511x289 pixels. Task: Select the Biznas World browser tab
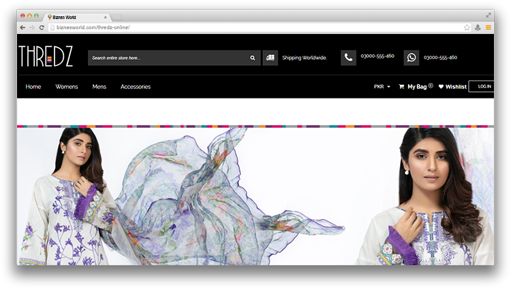tap(76, 17)
